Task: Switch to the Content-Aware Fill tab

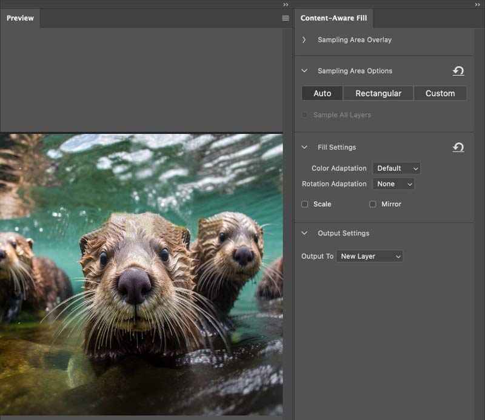Action: click(x=334, y=18)
